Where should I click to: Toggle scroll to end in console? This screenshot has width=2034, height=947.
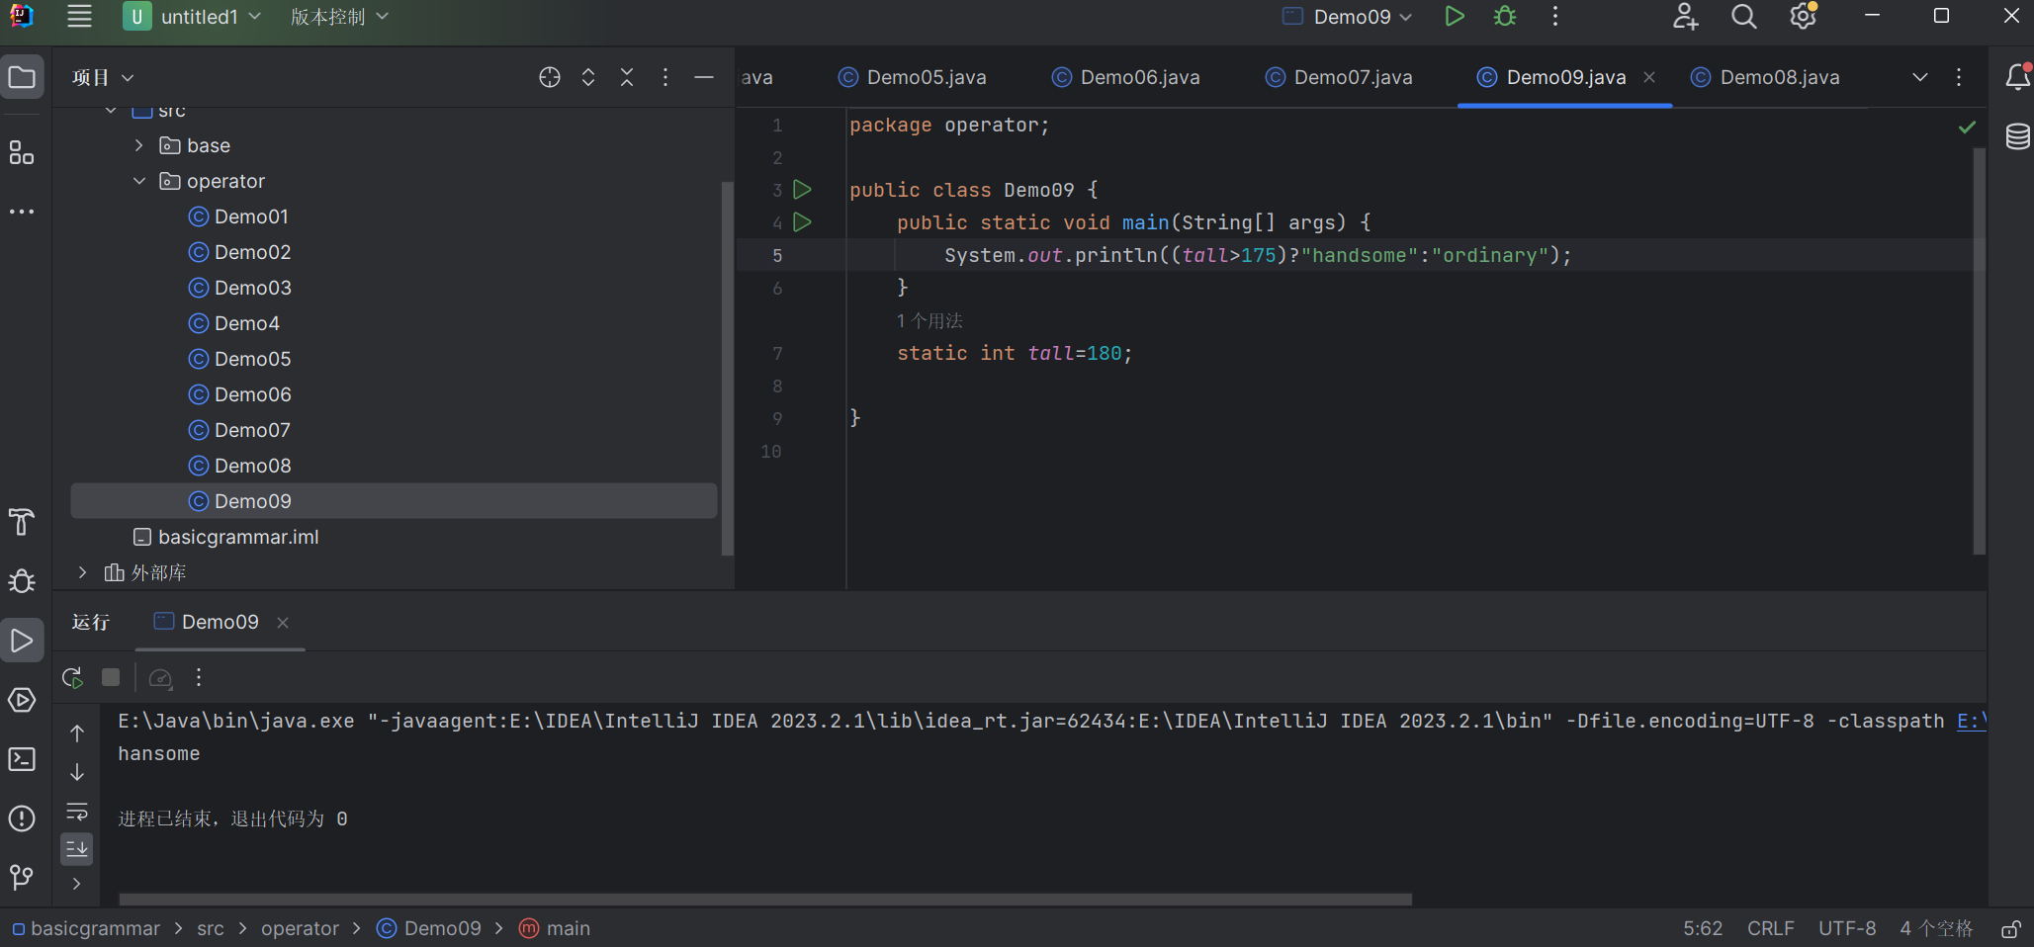77,848
